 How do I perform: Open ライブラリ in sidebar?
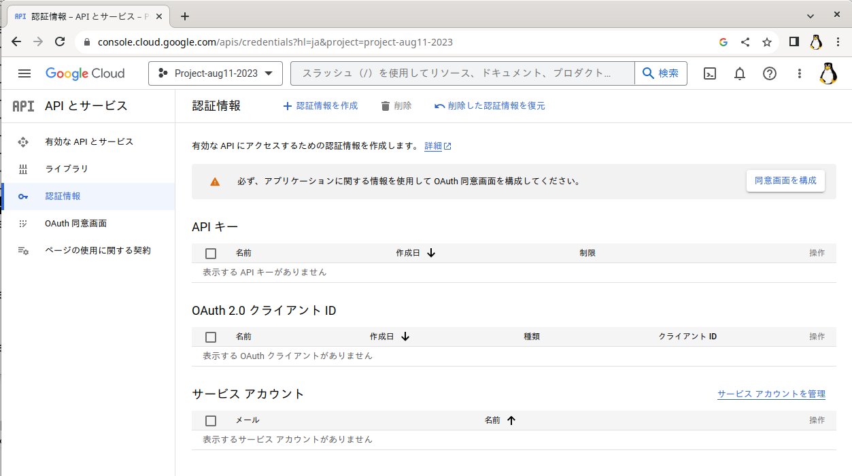coord(88,169)
